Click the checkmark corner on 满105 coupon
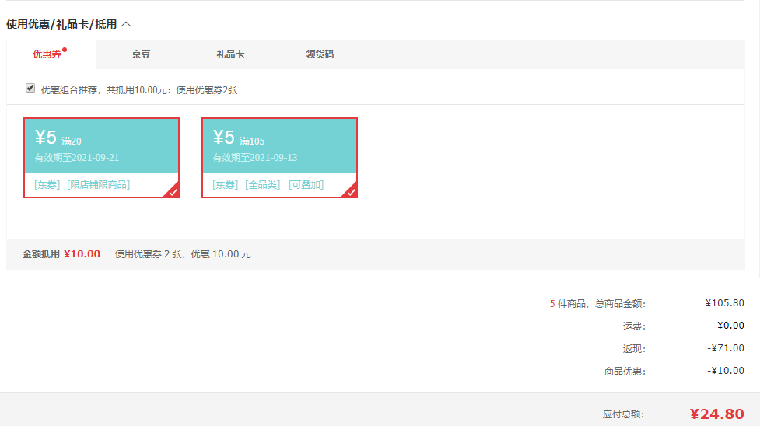The height and width of the screenshot is (426, 767). click(x=351, y=191)
